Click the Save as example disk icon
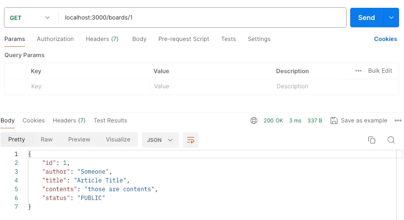Screen dimensions: 404x220 tap(334, 120)
